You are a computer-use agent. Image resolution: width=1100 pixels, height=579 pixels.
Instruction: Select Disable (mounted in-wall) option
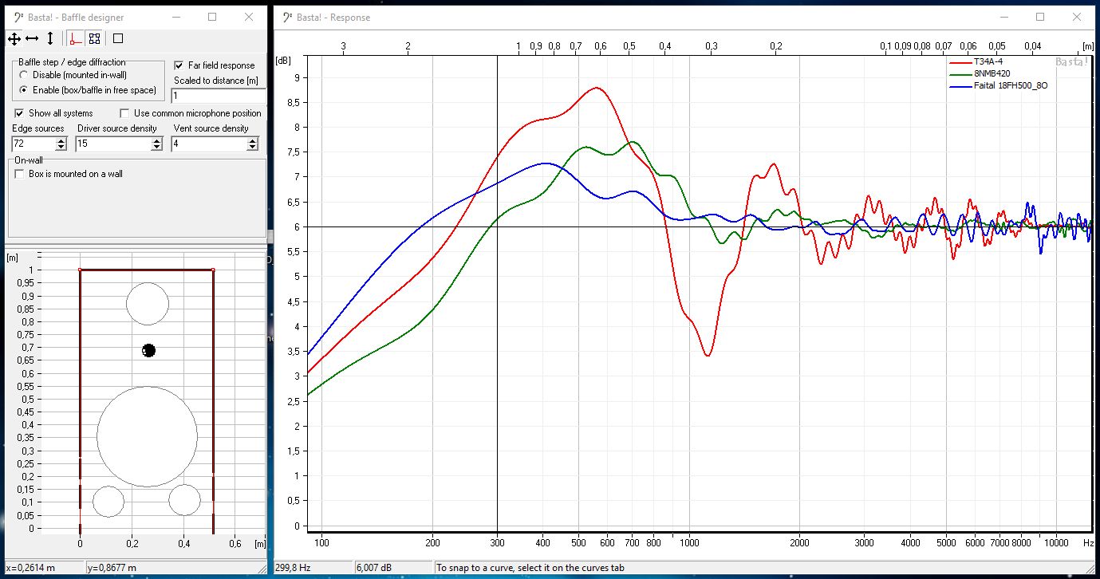(x=25, y=74)
